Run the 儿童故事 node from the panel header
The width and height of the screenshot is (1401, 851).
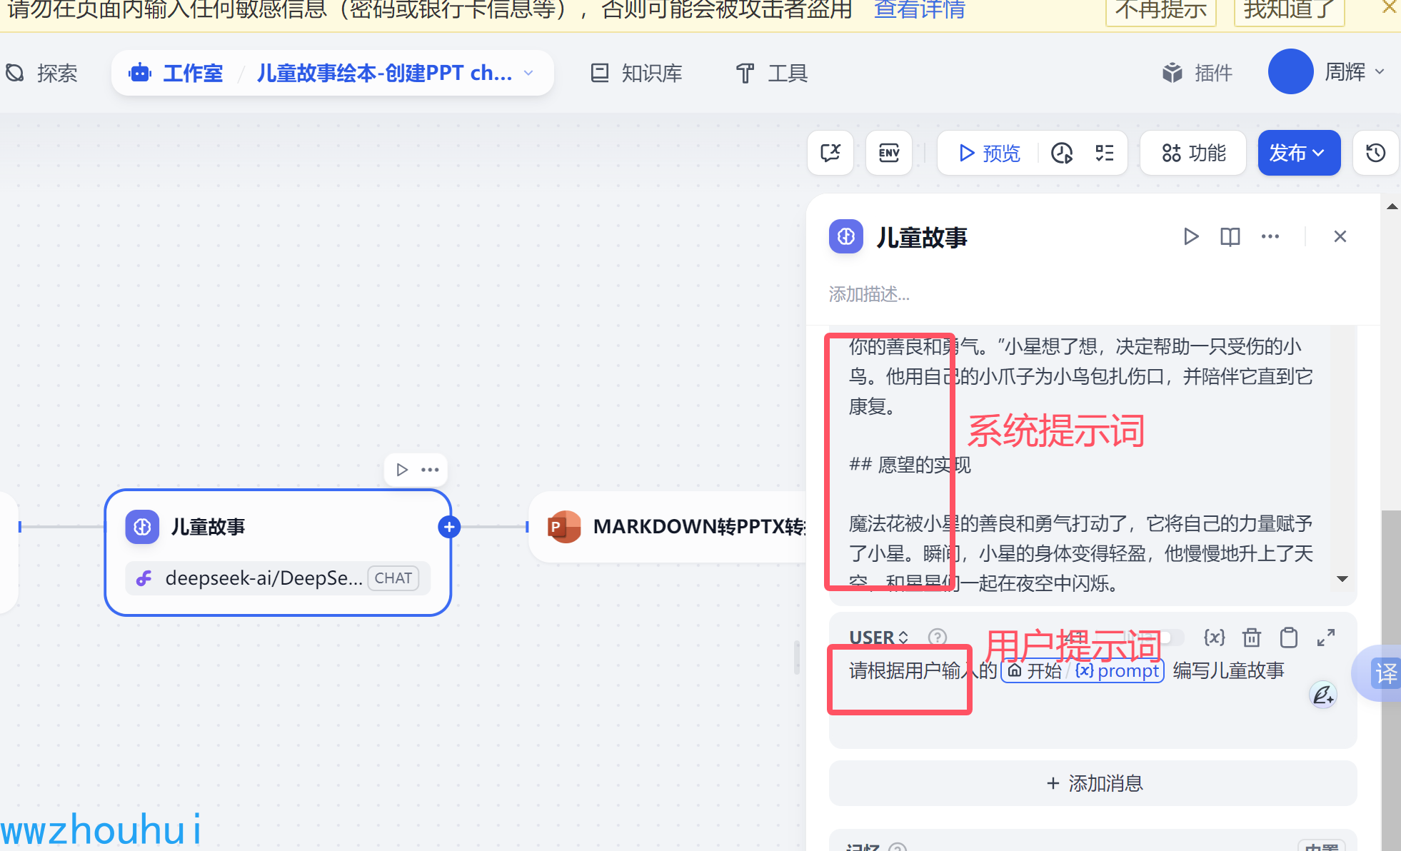[1190, 236]
